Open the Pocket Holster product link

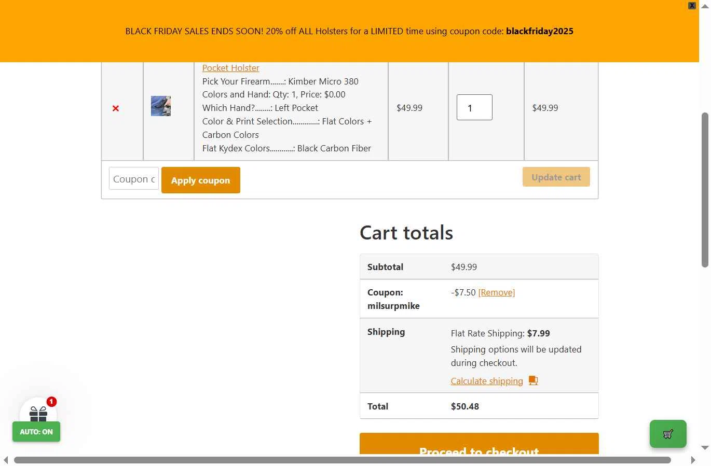click(x=230, y=68)
